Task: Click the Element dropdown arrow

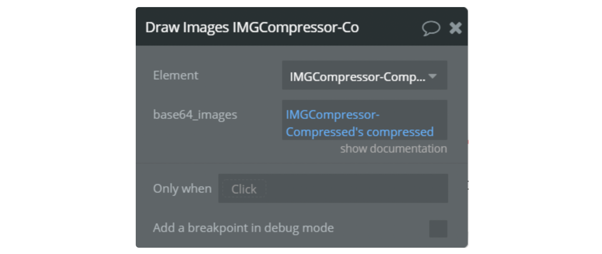Action: pos(433,76)
